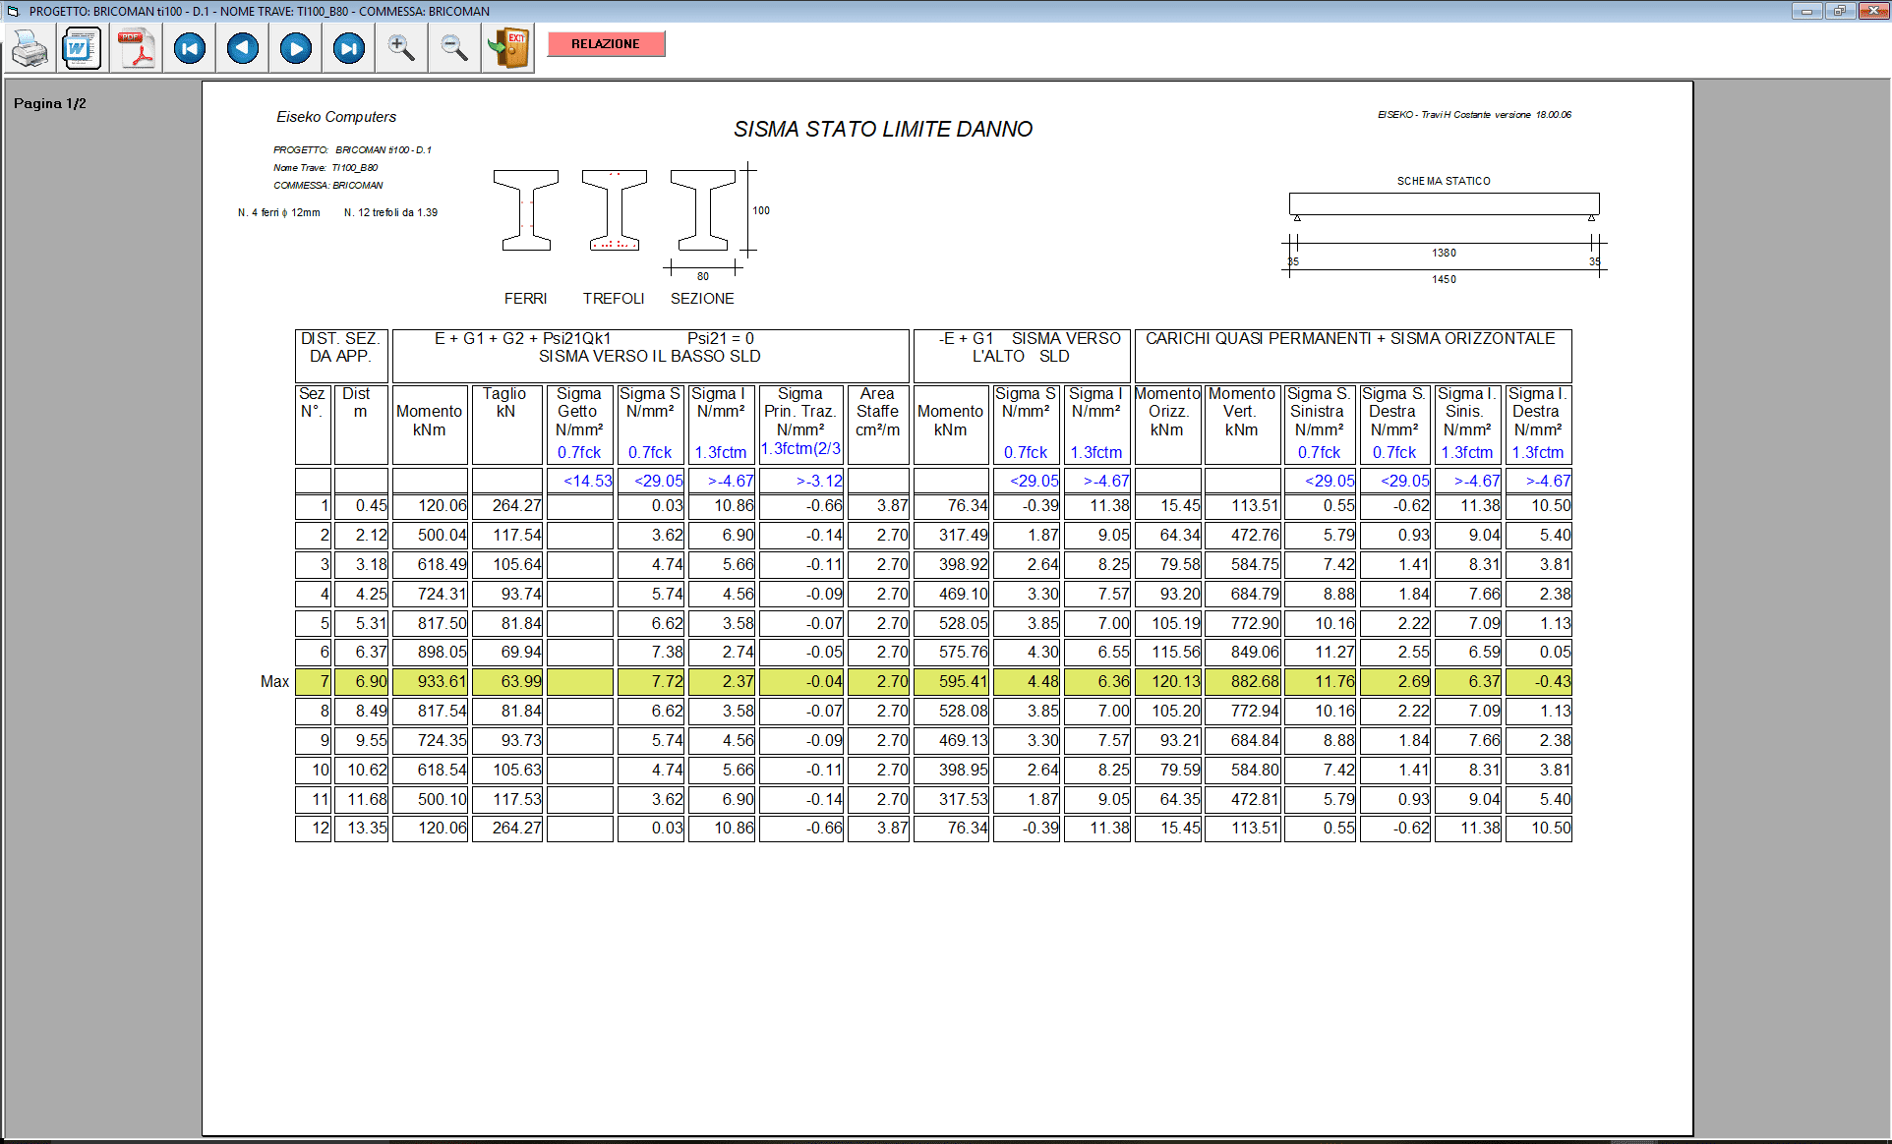Viewport: 1892px width, 1144px height.
Task: Go to next page
Action: [x=295, y=48]
